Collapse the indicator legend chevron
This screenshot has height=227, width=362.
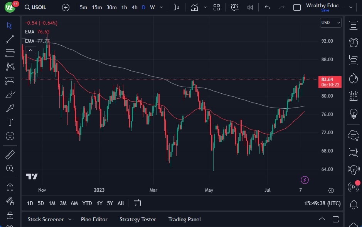pos(30,50)
